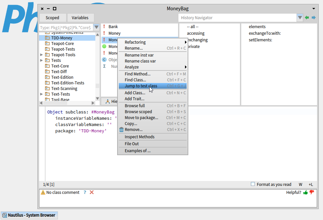Select Browse scoped menu entry
Viewport: 323px width, 220px height.
click(153, 111)
